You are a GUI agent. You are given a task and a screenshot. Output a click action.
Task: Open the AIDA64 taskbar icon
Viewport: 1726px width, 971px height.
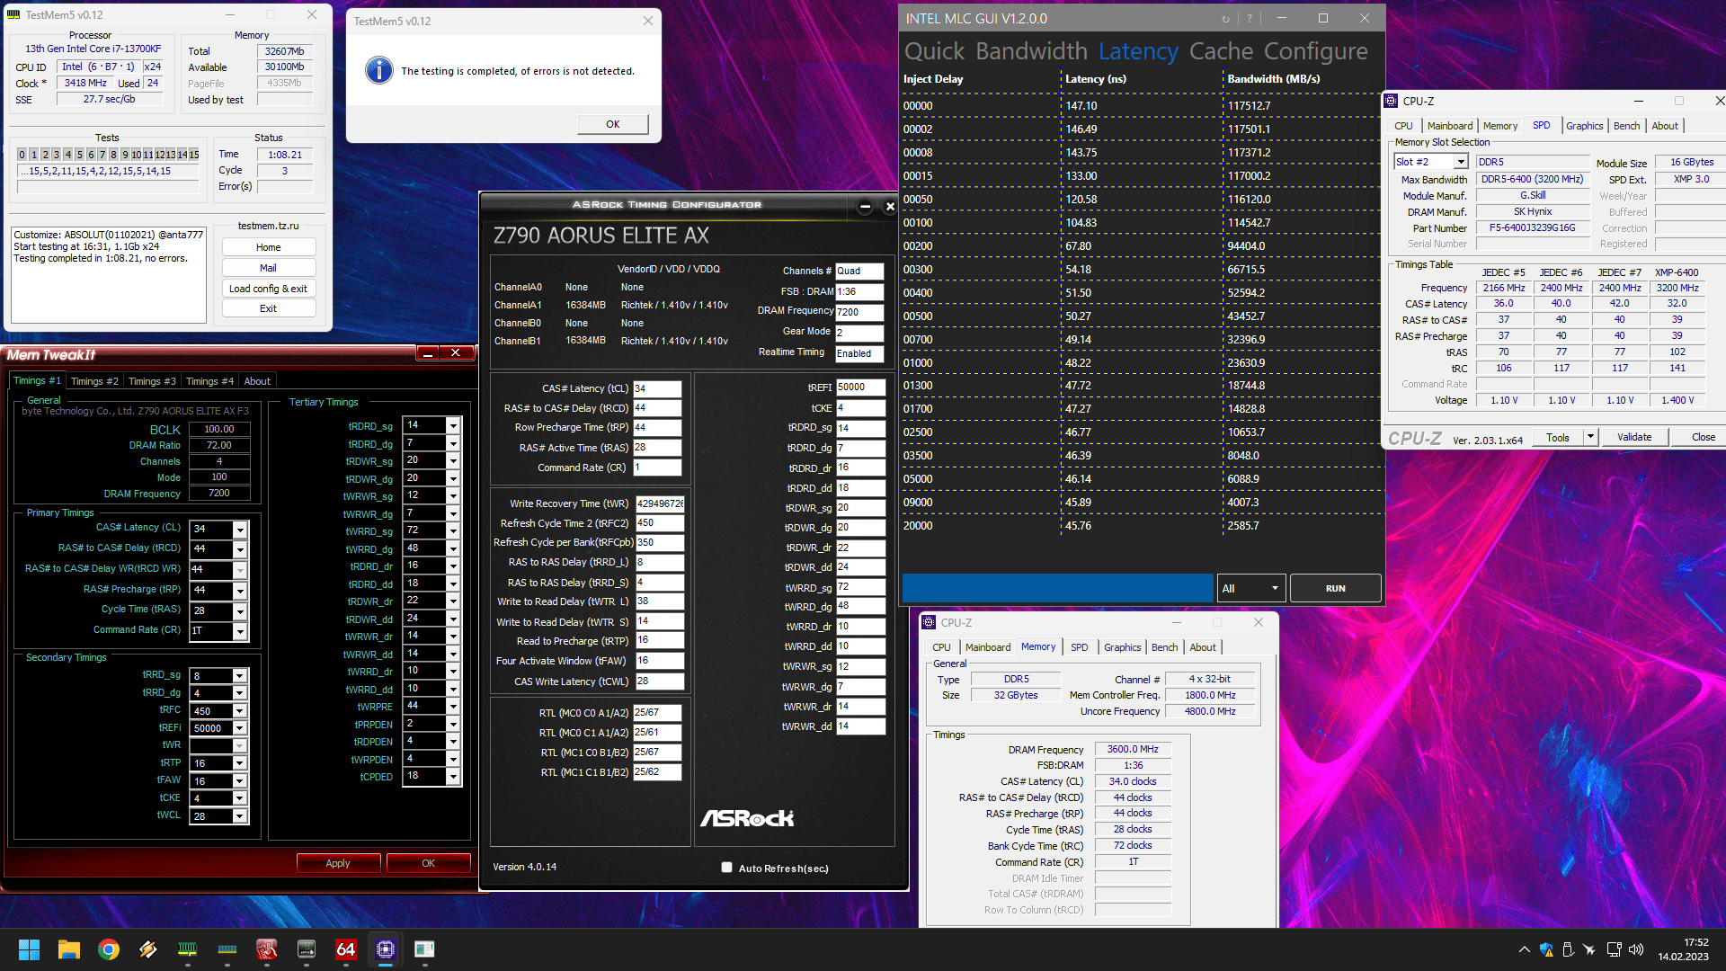(x=345, y=949)
